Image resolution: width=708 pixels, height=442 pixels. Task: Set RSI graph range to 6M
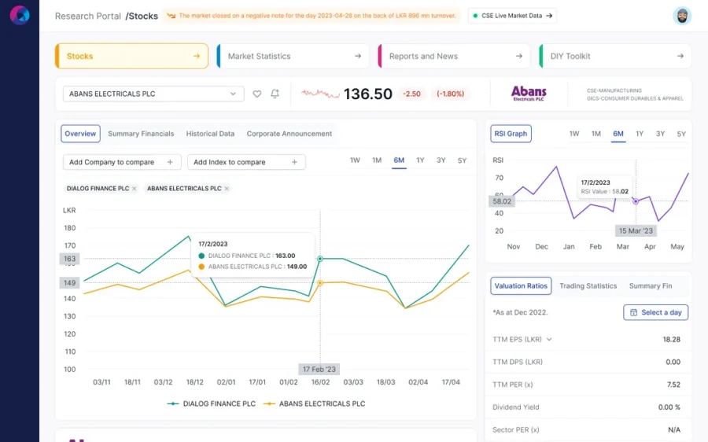tap(618, 134)
